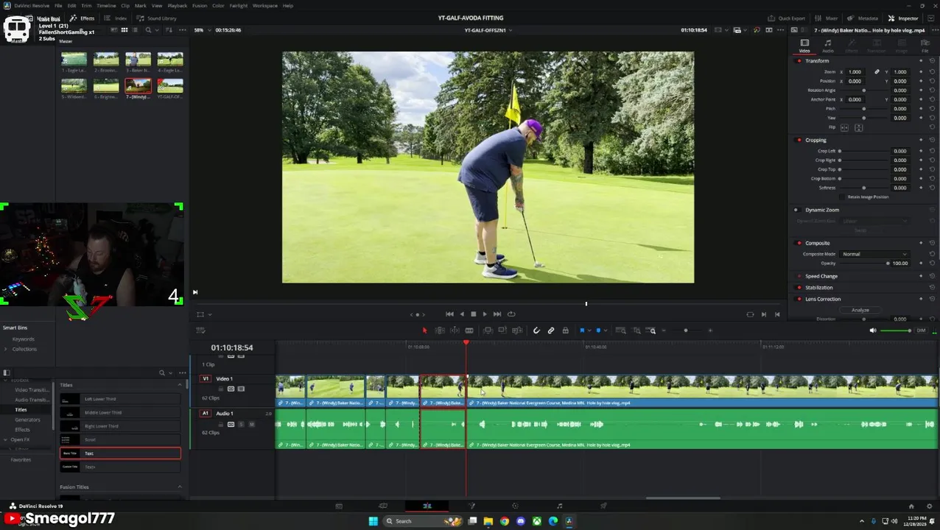The height and width of the screenshot is (530, 940).
Task: Open the File menu
Action: 58,6
